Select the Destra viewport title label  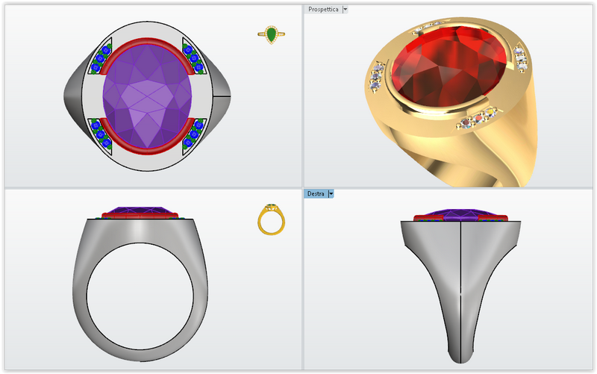[x=316, y=194]
